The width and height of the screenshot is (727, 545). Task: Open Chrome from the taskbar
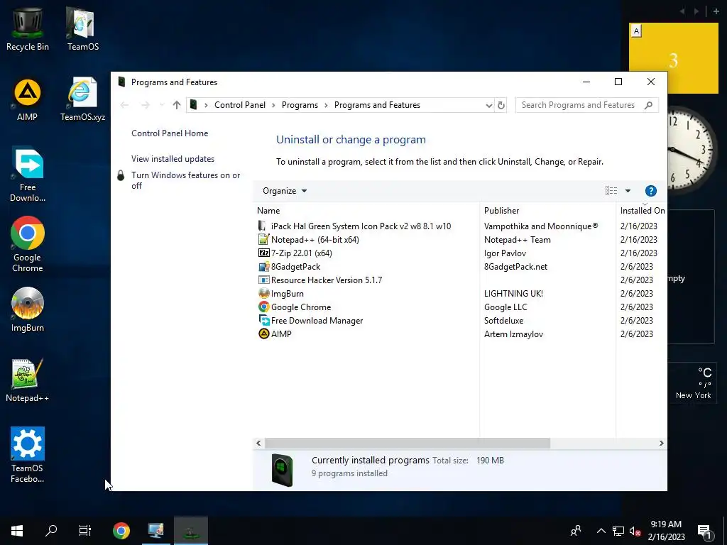(x=121, y=531)
